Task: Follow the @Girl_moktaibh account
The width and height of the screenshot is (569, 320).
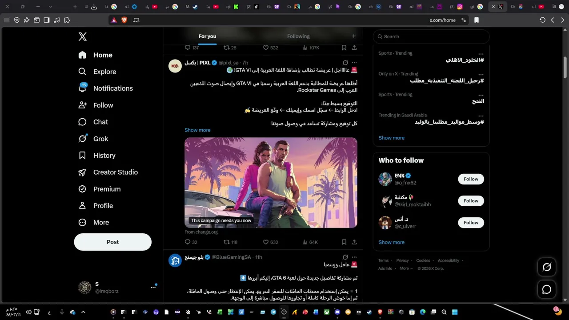Action: tap(471, 201)
